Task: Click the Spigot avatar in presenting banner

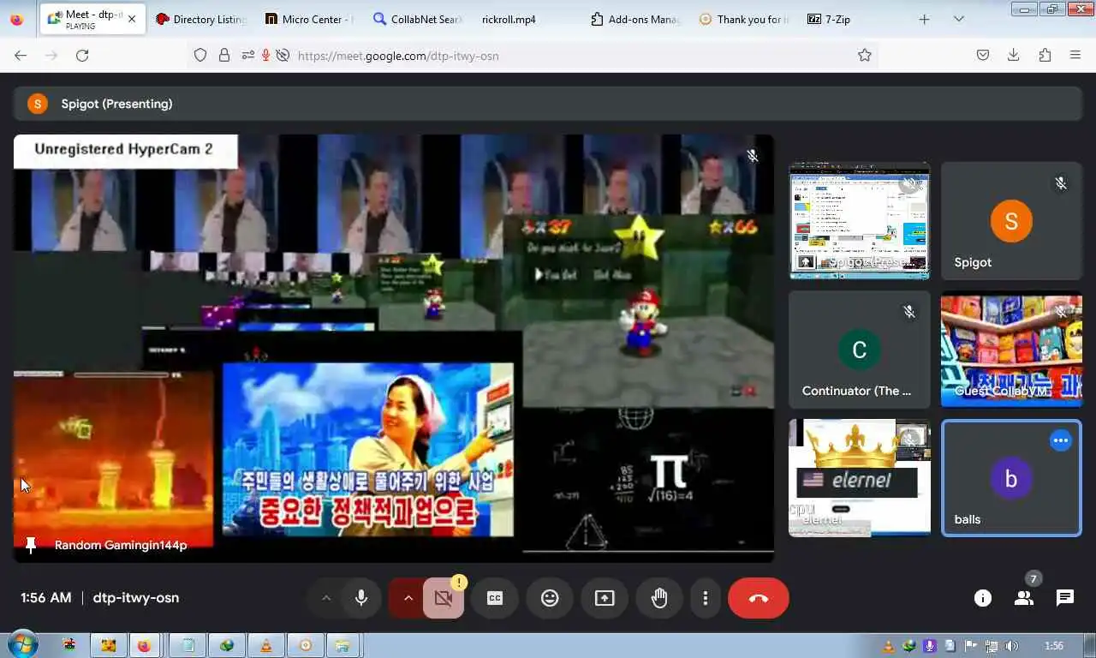Action: [x=38, y=104]
